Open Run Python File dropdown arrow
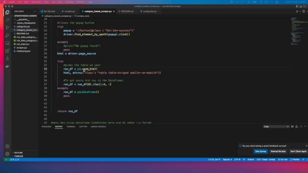 click(x=300, y=12)
